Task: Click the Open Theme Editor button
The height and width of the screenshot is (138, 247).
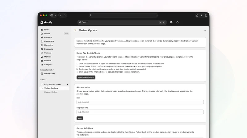Action: (86, 78)
